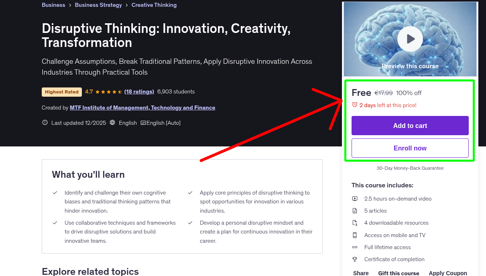Image resolution: width=486 pixels, height=276 pixels.
Task: Navigate to the Business Strategy breadcrumb
Action: point(98,5)
